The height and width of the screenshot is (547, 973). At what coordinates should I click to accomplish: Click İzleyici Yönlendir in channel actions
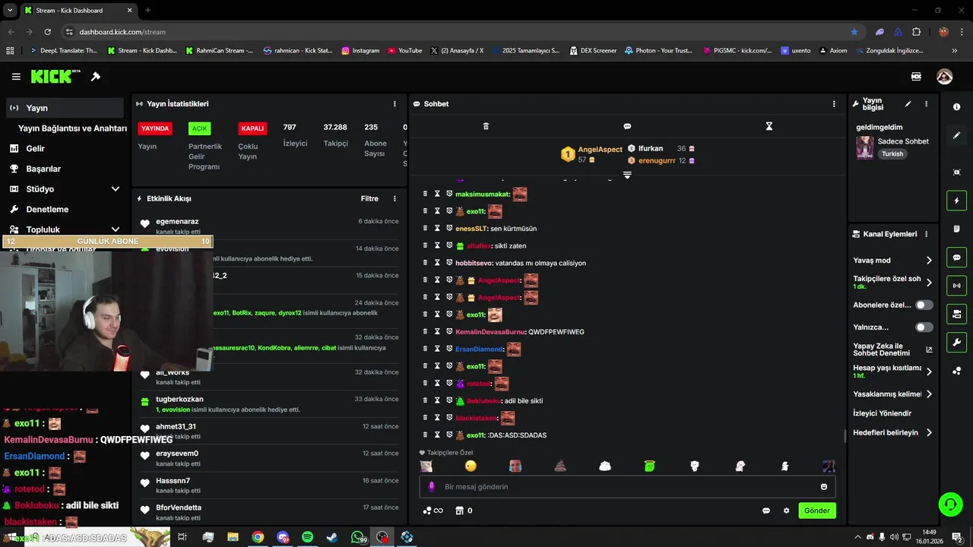(x=883, y=413)
